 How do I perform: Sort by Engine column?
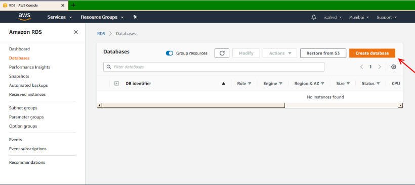tap(273, 84)
